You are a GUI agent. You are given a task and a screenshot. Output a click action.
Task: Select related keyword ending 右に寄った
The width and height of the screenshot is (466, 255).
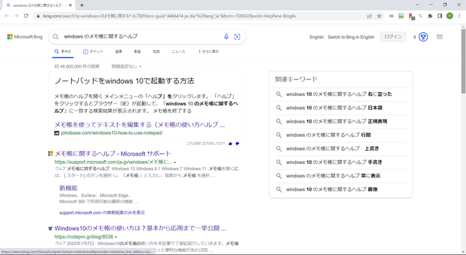tap(339, 94)
